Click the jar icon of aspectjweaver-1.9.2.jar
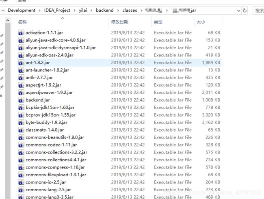This screenshot has width=264, height=199. point(21,93)
